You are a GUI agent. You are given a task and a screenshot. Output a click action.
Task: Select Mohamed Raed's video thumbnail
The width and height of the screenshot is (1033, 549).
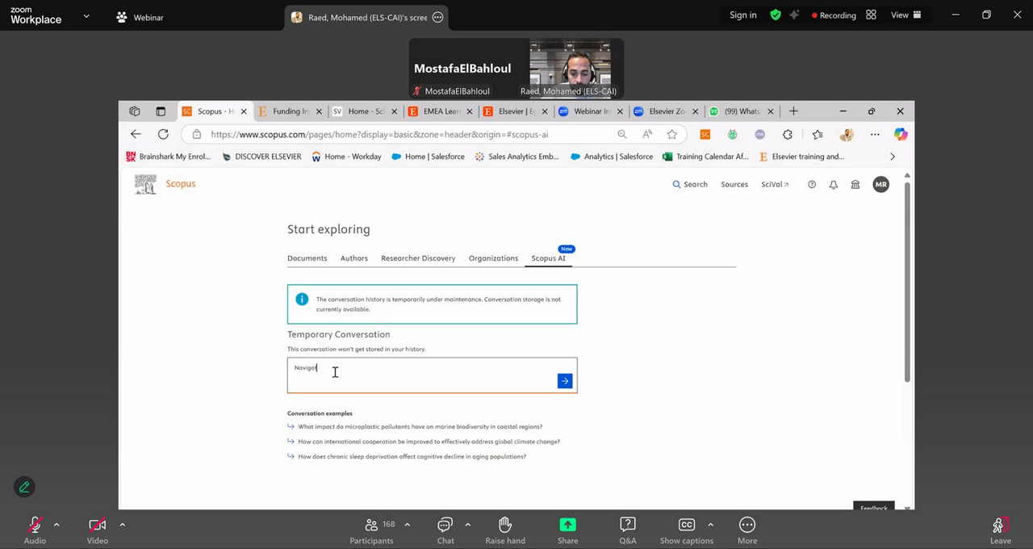pos(570,68)
